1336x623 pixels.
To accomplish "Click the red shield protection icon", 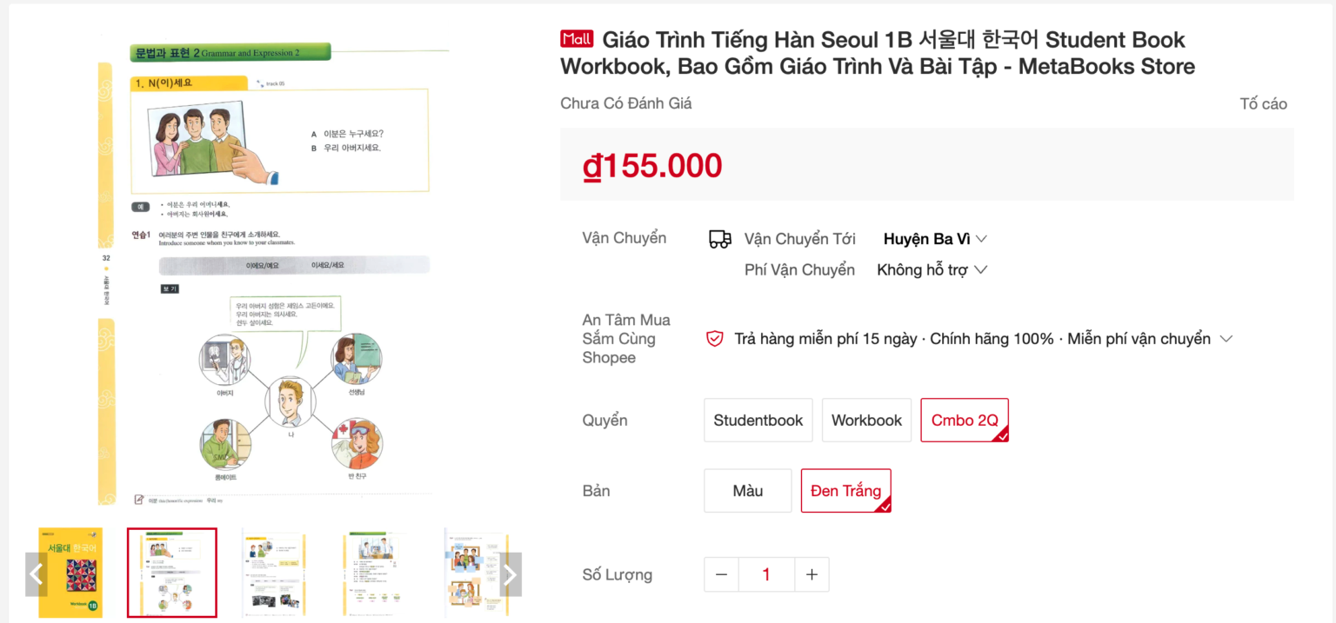I will [714, 339].
